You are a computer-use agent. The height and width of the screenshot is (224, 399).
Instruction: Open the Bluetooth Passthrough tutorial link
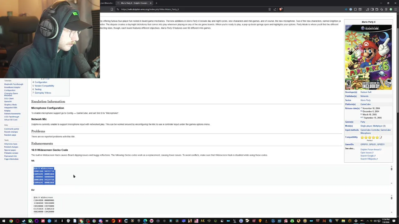click(x=14, y=84)
